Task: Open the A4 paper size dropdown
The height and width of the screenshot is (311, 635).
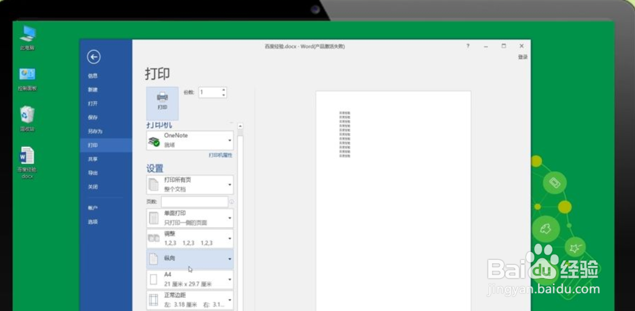Action: tap(190, 280)
